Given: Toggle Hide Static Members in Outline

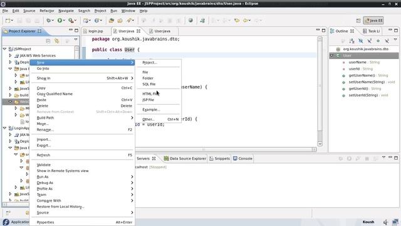Looking at the screenshot, I should coord(369,41).
